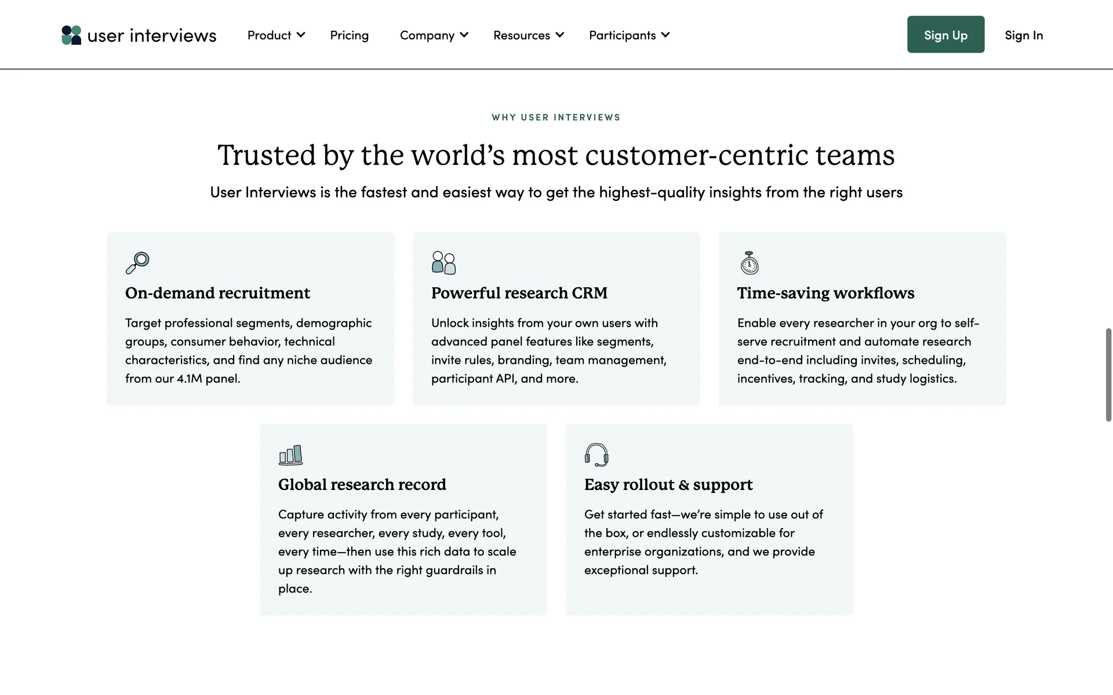Expand the Participants navigation dropdown
Viewport: 1113px width, 695px height.
[x=623, y=35]
